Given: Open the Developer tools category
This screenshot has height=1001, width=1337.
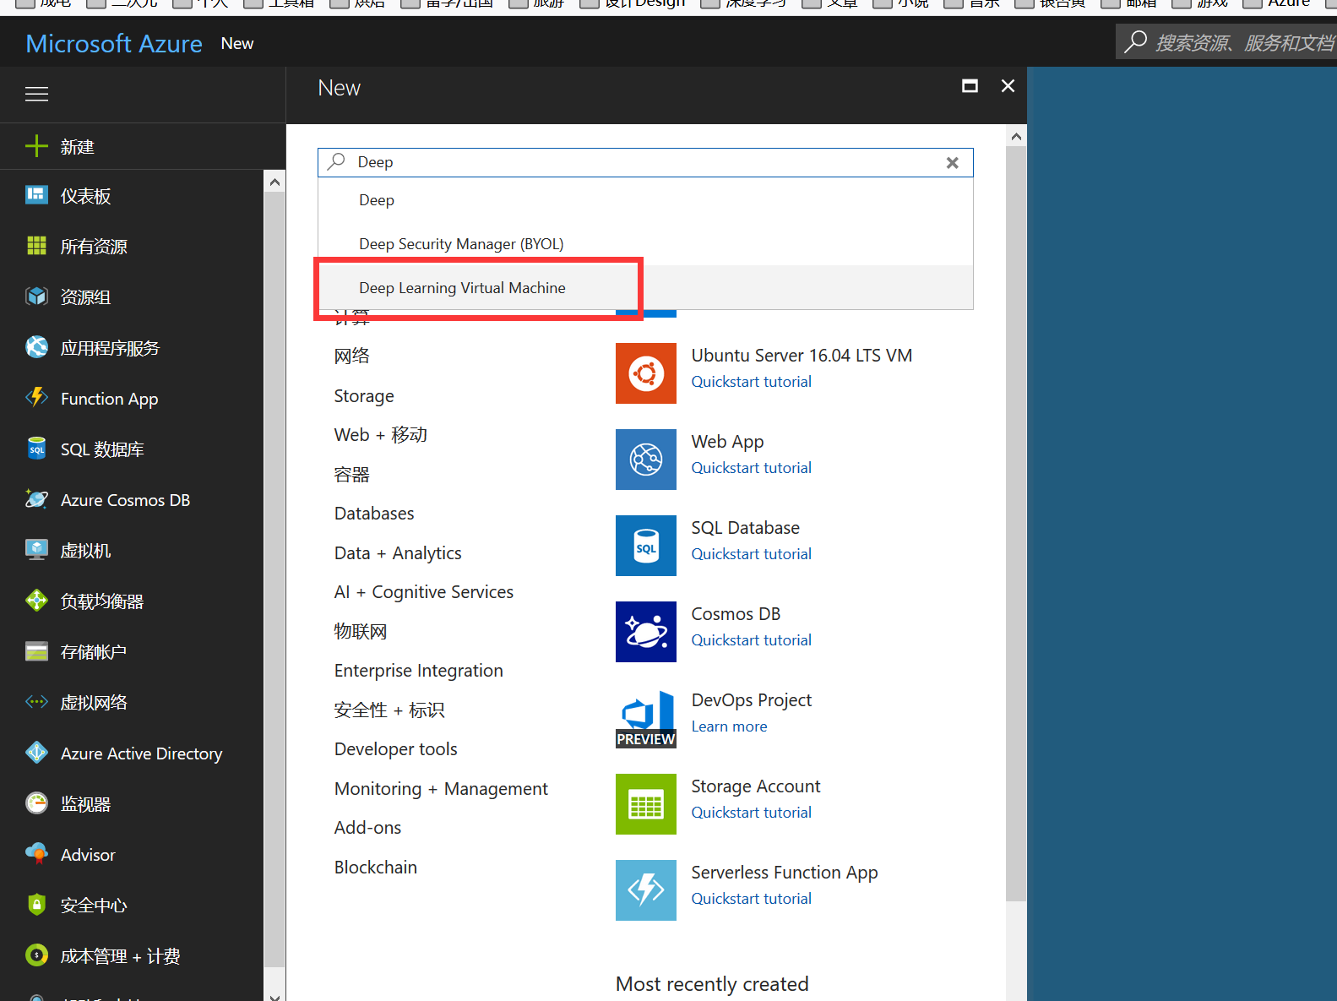Looking at the screenshot, I should [396, 749].
